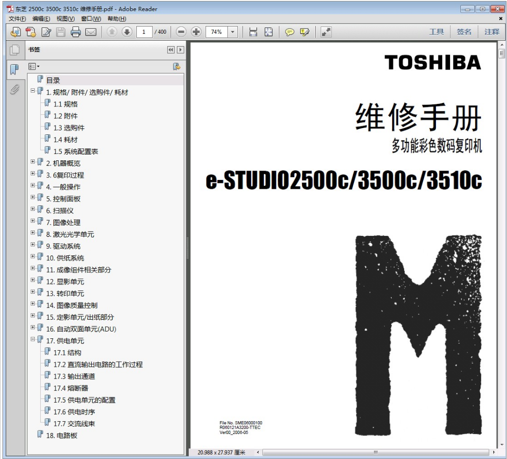Viewport: 507px width, 459px height.
Task: Open the 签名 pane
Action: click(464, 32)
